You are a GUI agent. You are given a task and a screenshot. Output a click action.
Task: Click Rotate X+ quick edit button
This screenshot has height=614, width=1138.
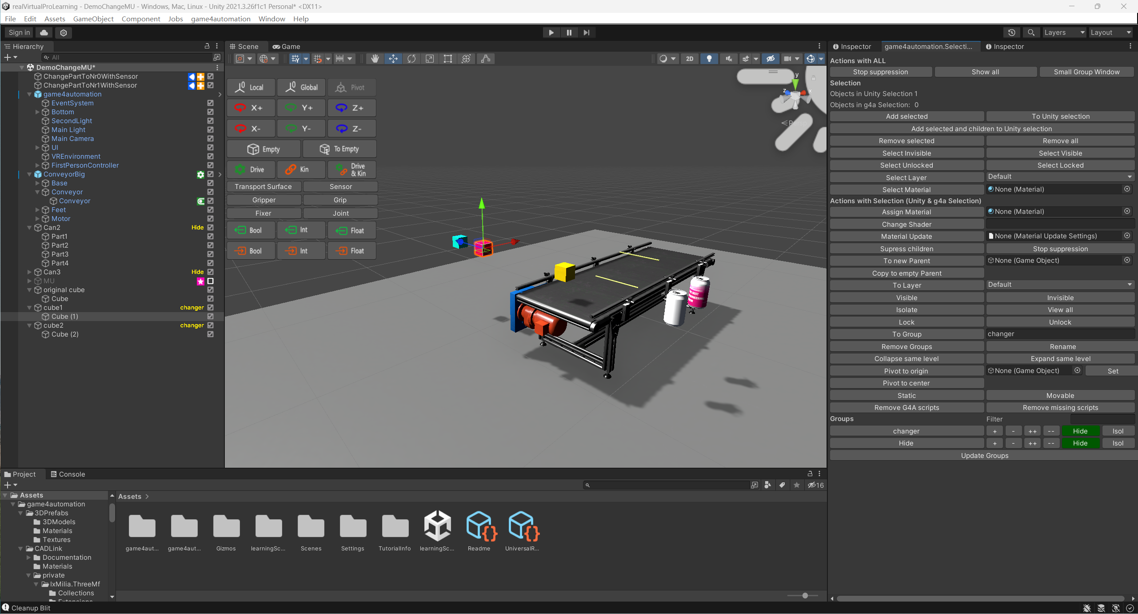pos(251,108)
